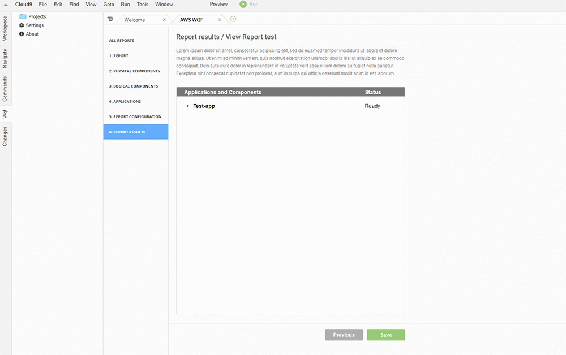This screenshot has width=566, height=355.
Task: Go to step 5. Report Configuration
Action: pos(136,117)
